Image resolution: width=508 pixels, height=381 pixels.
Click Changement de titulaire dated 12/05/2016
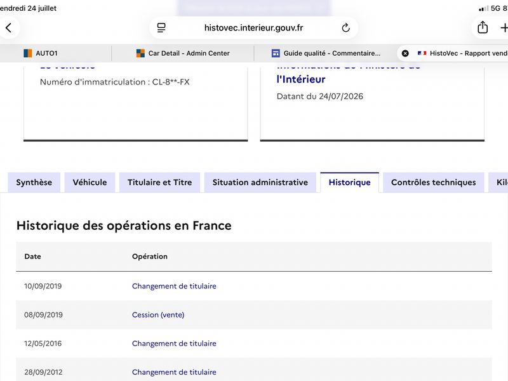click(x=174, y=344)
